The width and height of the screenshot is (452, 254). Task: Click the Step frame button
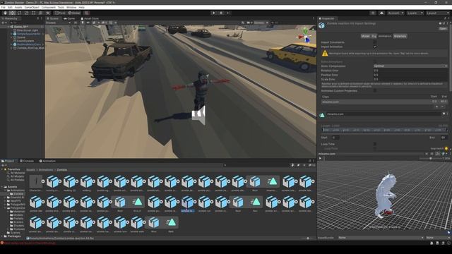[x=228, y=13]
